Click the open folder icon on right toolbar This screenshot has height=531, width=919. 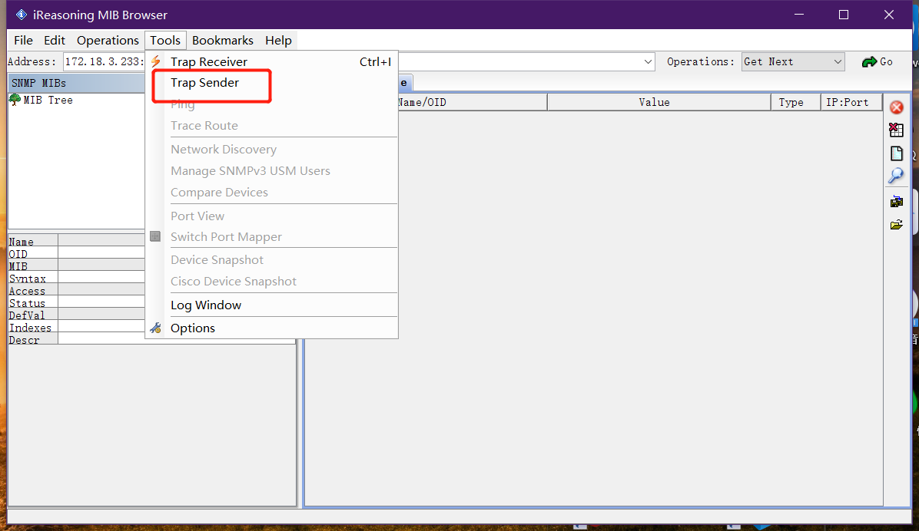896,223
